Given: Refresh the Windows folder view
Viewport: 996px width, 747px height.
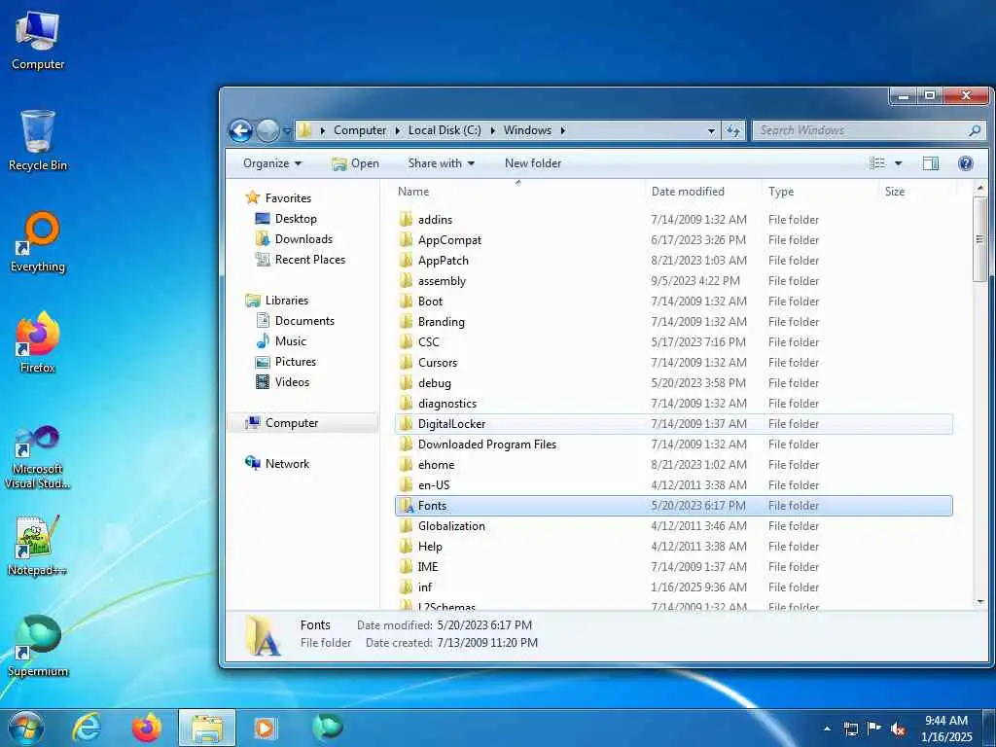Looking at the screenshot, I should [x=733, y=130].
